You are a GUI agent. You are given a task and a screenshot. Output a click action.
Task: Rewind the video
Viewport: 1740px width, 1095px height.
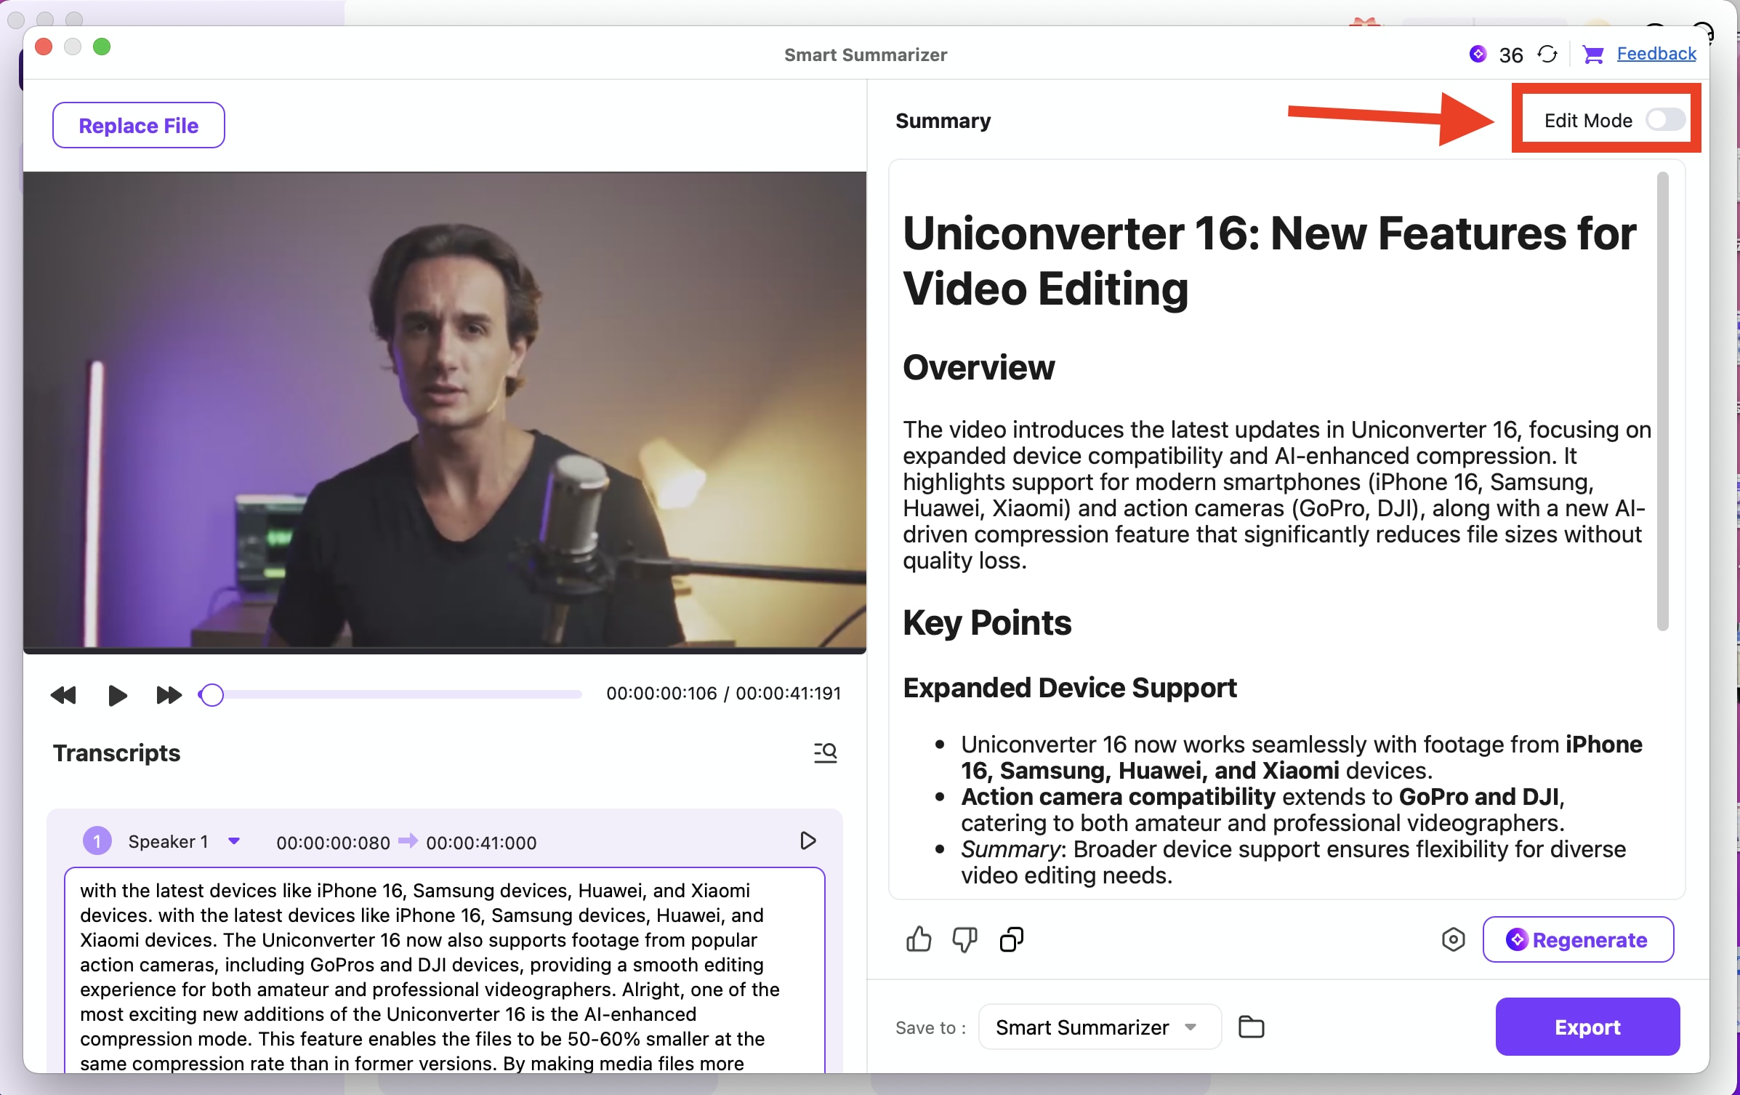(63, 695)
